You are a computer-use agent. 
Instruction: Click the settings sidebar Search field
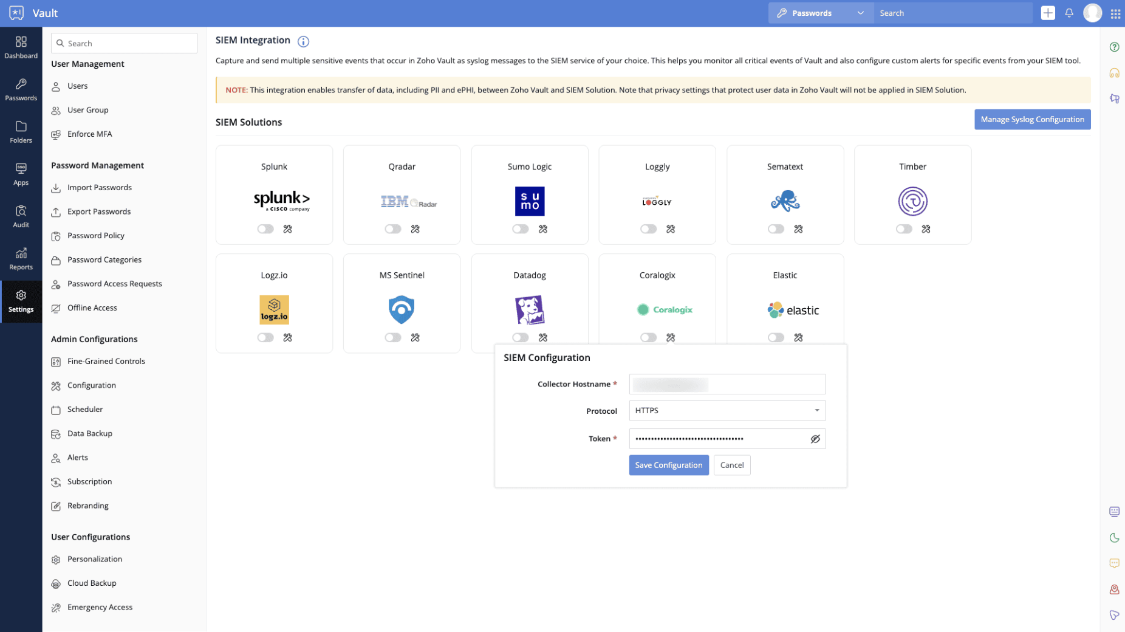(124, 43)
